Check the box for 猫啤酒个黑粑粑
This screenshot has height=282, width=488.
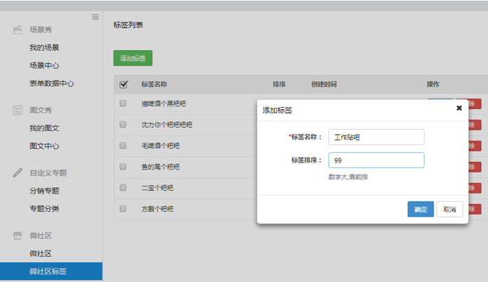pos(123,104)
